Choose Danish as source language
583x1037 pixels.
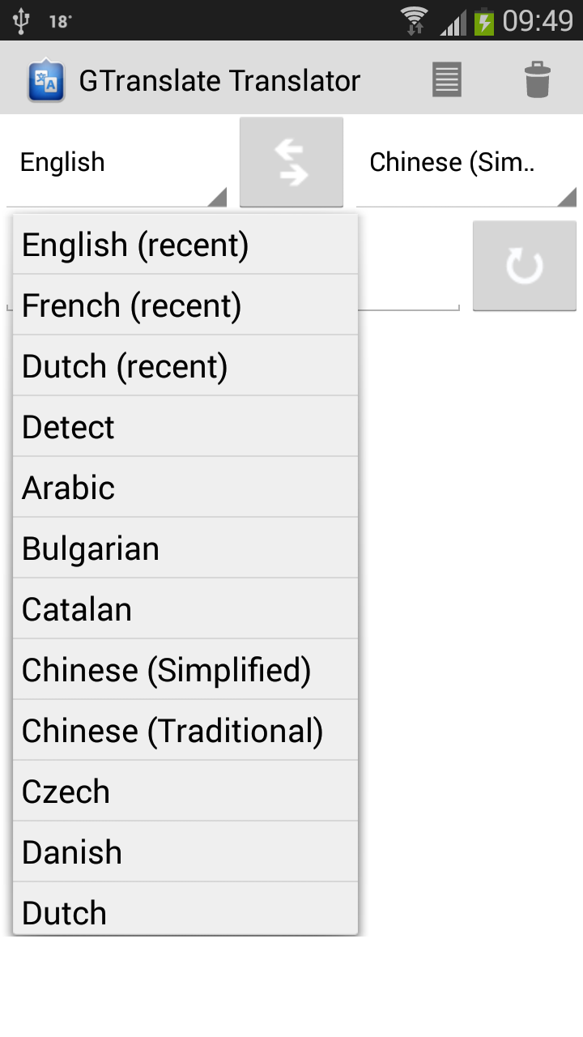(x=185, y=851)
